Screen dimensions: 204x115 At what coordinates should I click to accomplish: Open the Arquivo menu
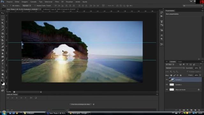tap(10, 2)
